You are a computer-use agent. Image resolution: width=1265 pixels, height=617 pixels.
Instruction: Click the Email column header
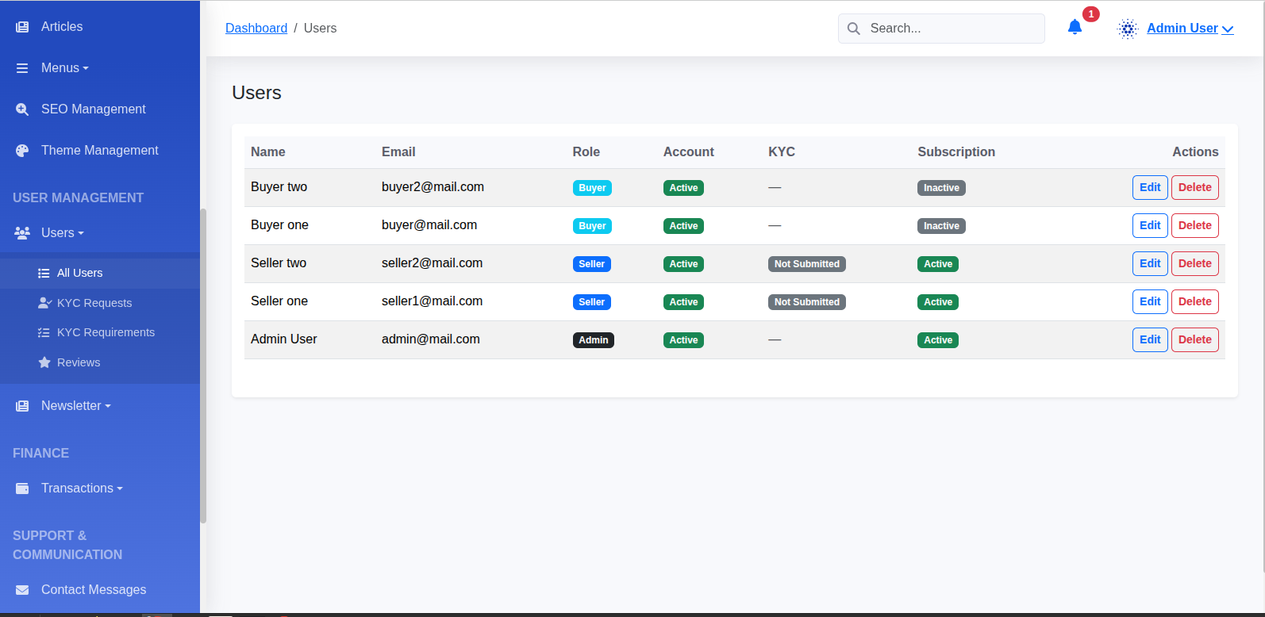pyautogui.click(x=398, y=152)
